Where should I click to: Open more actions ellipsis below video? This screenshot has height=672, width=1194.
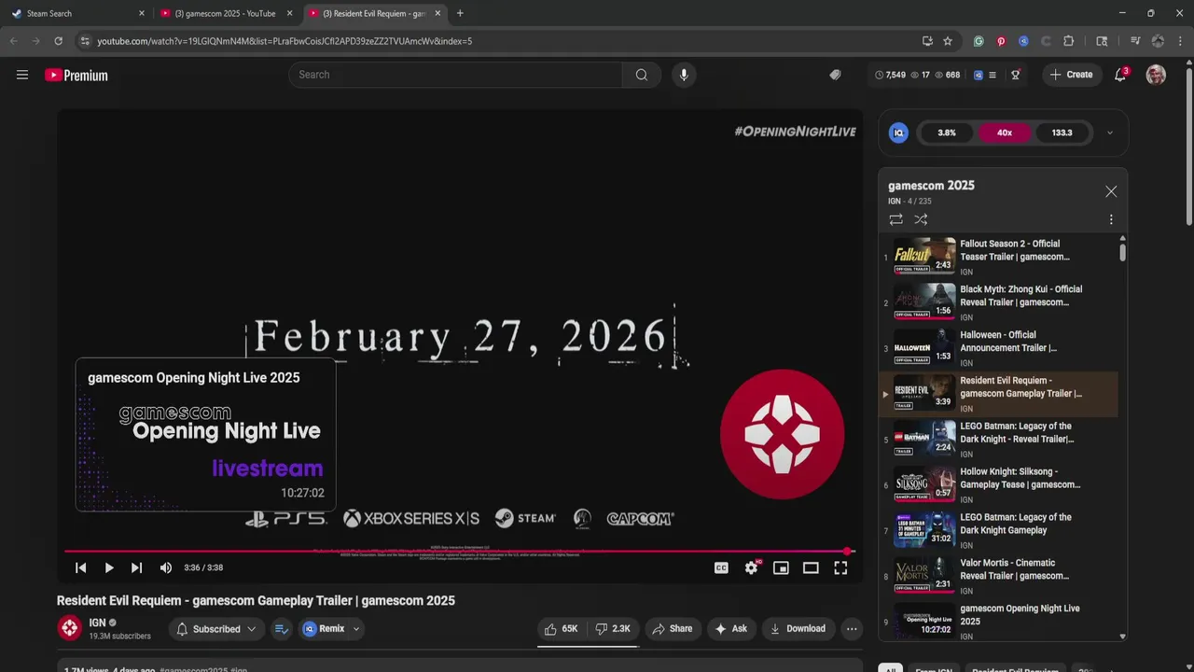(852, 629)
